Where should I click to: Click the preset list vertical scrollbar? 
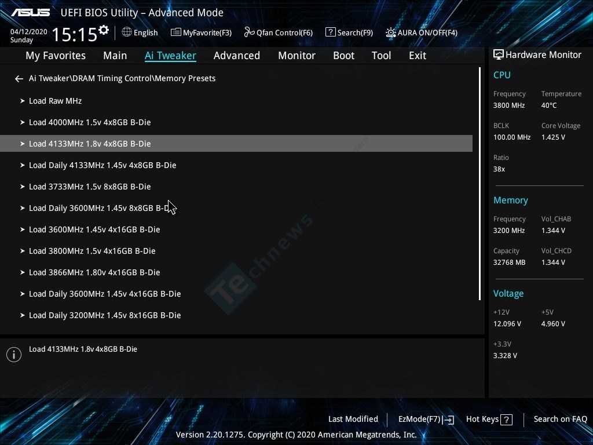click(480, 184)
